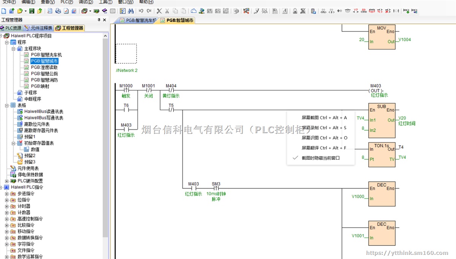This screenshot has width=456, height=259.
Task: Click the Undo arrow icon
Action: coord(141,11)
